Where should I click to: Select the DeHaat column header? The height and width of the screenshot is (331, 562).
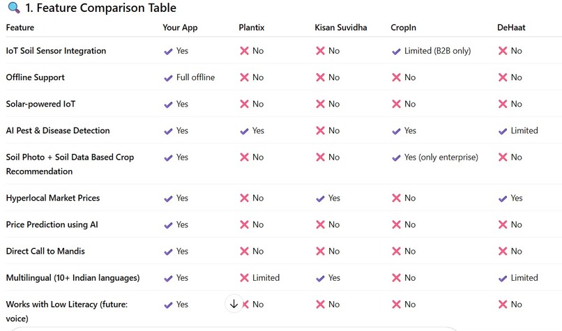[x=511, y=28]
